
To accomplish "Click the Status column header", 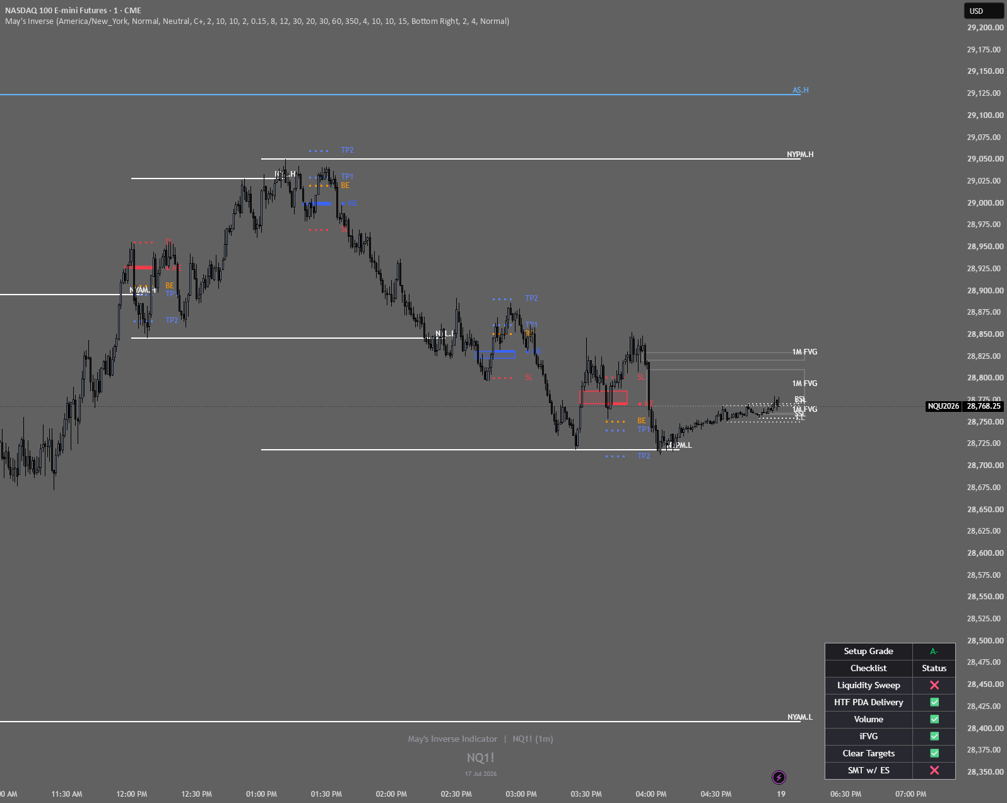I will tap(934, 669).
